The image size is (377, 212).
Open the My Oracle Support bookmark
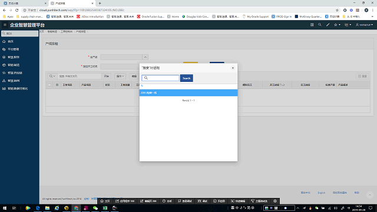click(256, 16)
